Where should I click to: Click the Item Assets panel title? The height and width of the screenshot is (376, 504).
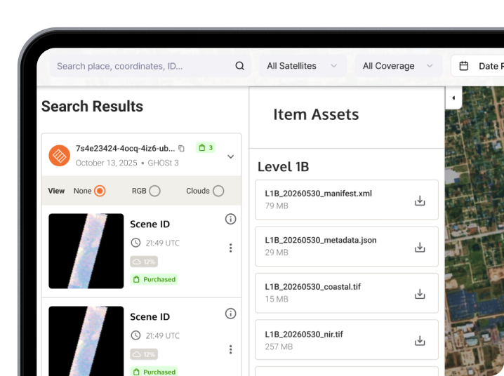click(316, 114)
